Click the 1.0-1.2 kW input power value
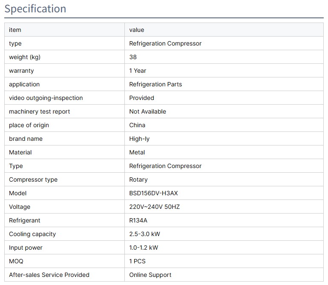 click(144, 248)
